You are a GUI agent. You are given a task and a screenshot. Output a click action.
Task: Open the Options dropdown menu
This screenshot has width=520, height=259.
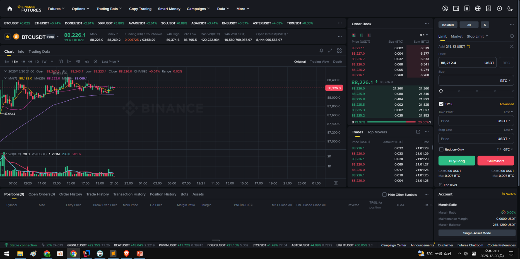tap(81, 9)
